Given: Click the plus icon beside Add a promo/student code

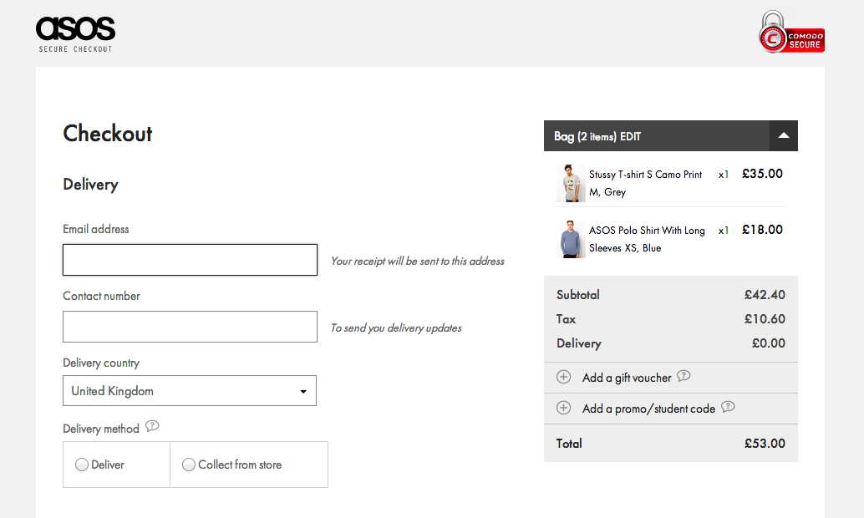Looking at the screenshot, I should (x=564, y=408).
